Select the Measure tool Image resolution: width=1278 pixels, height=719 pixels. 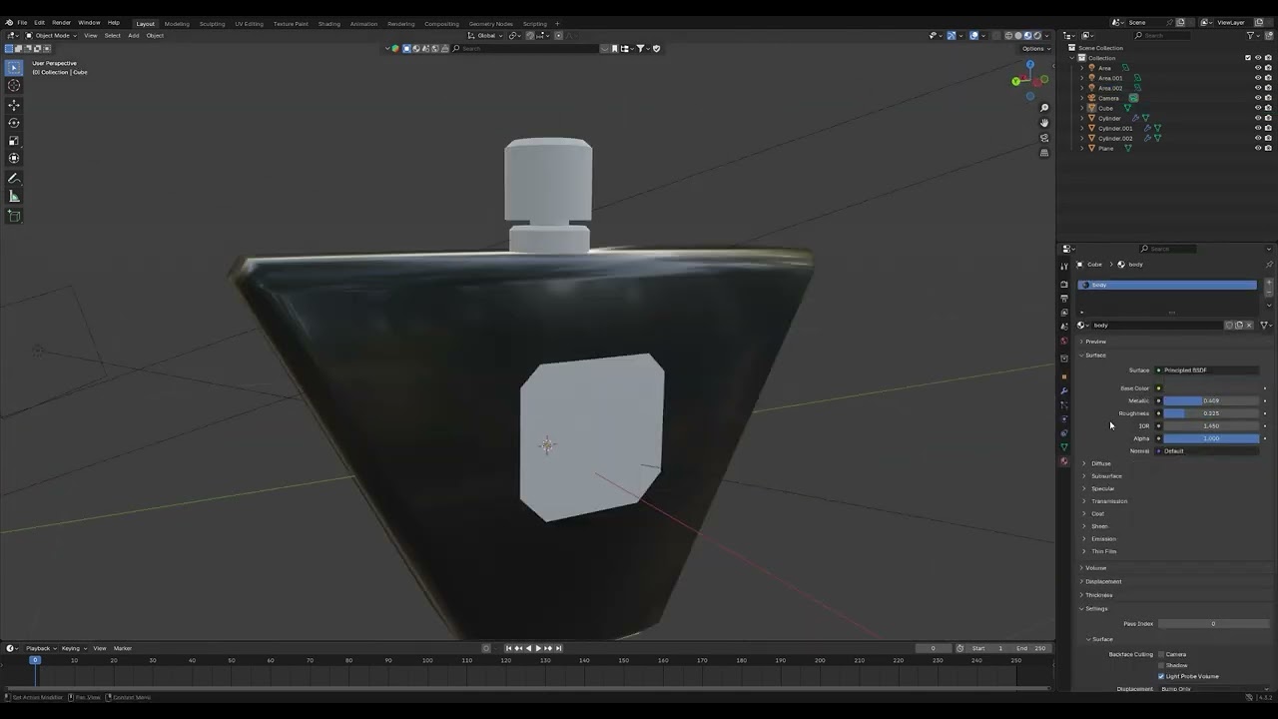(x=14, y=197)
